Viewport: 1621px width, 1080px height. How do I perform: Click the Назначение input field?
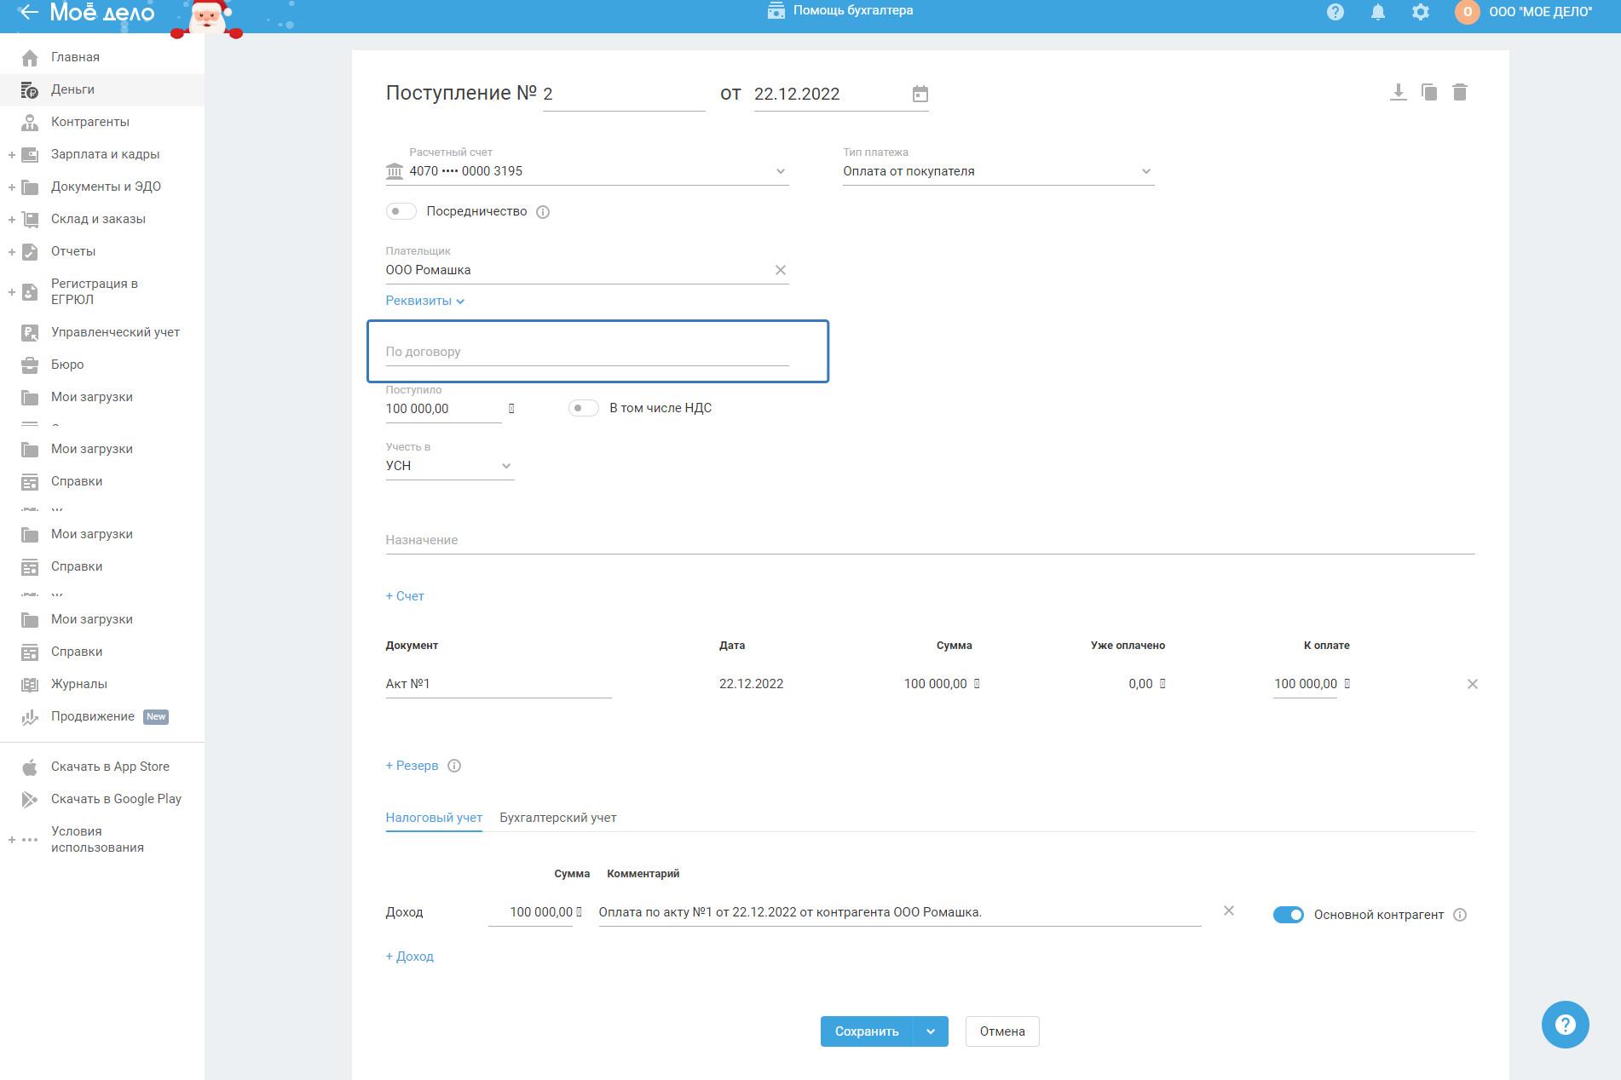click(x=929, y=540)
